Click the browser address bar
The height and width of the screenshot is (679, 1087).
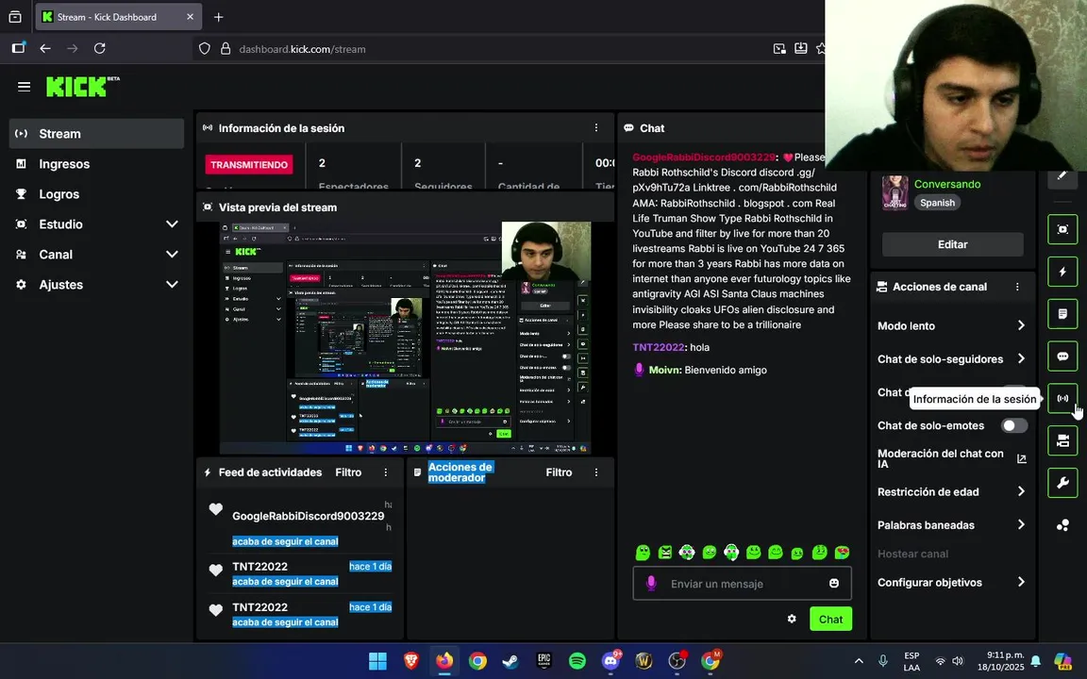click(485, 48)
